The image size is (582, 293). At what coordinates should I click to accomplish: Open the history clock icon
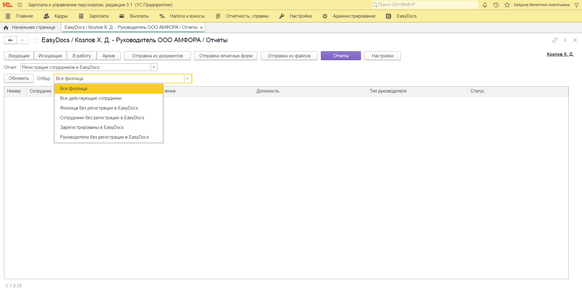click(x=496, y=5)
